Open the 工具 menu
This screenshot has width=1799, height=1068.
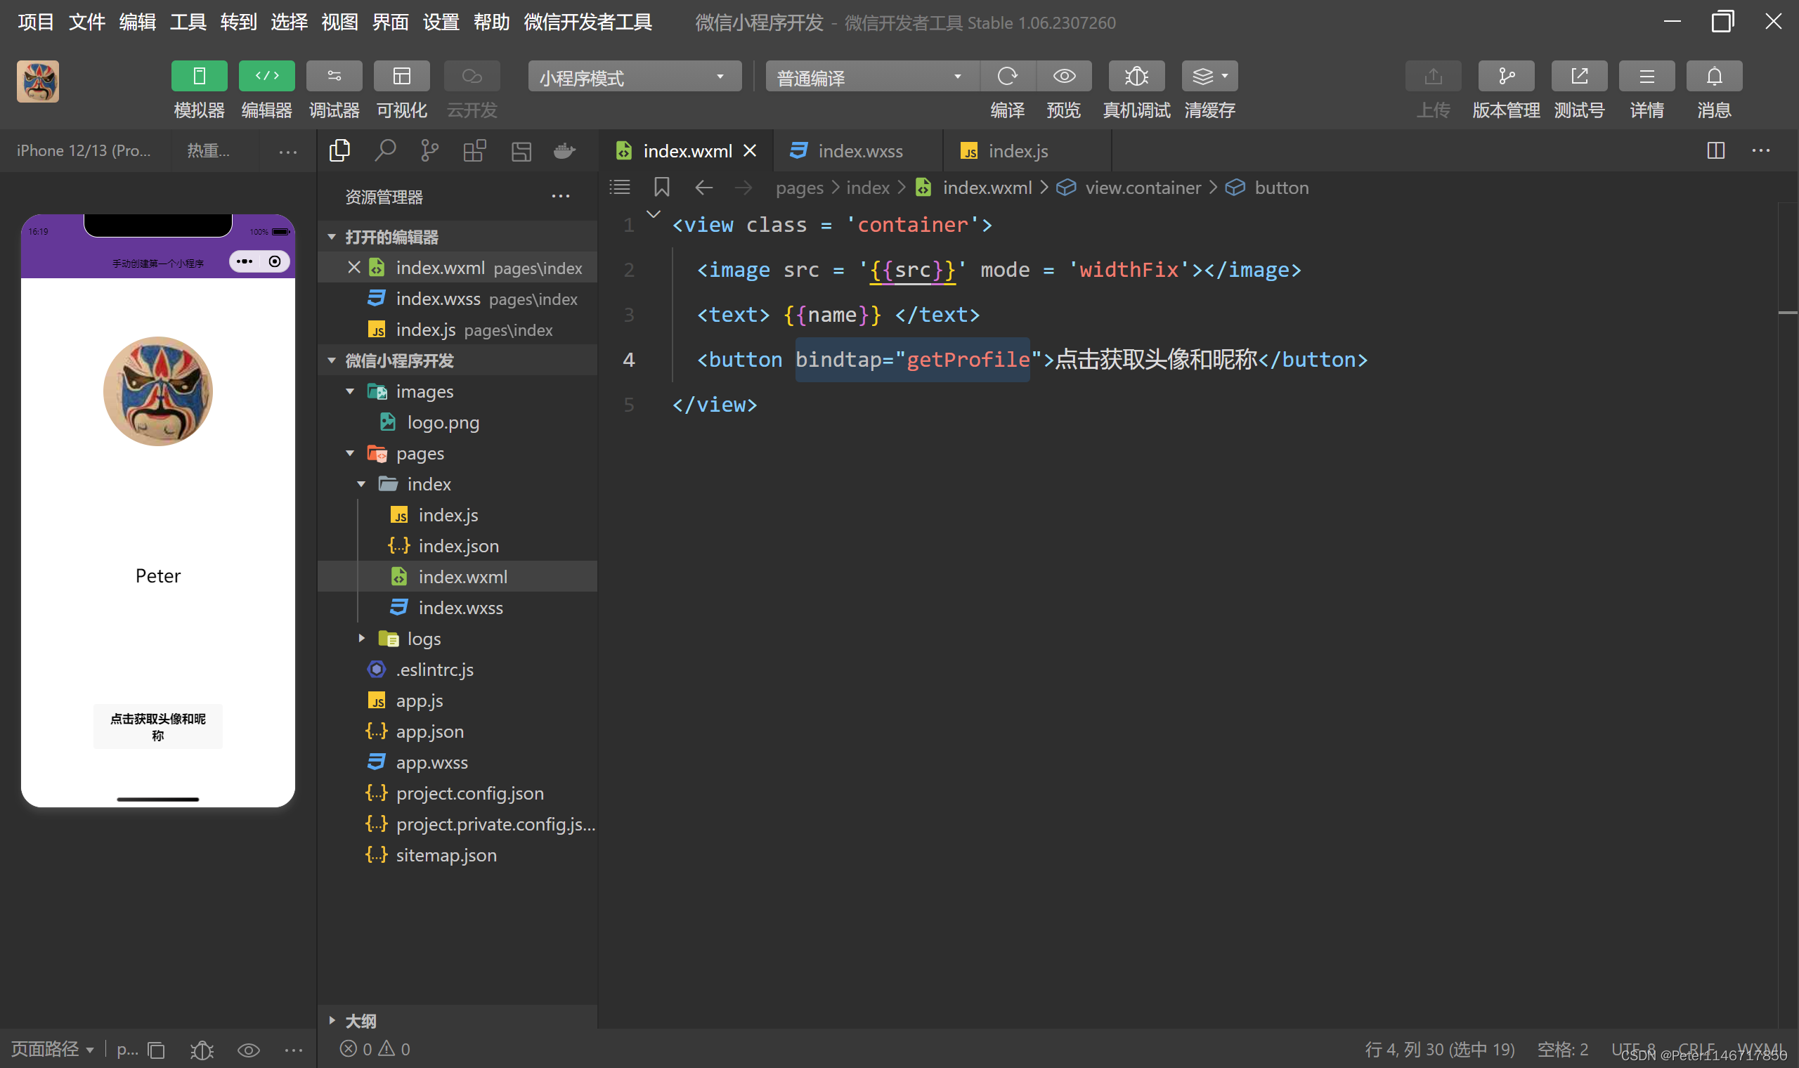(188, 22)
